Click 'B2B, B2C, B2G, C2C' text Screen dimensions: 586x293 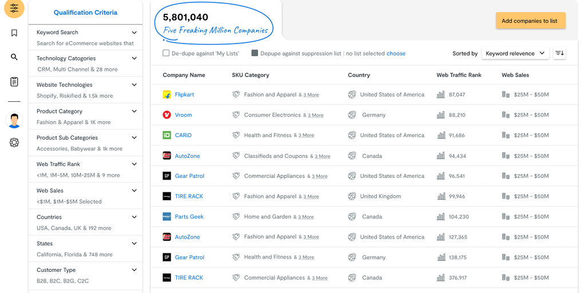pos(63,280)
